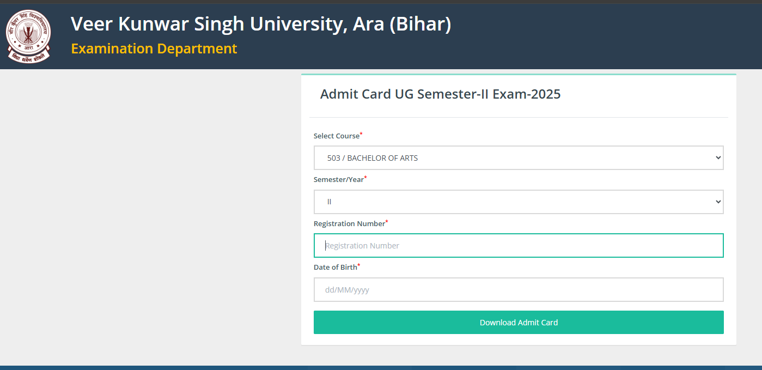The image size is (762, 370).
Task: Click the chevron arrow of the Semester/Year dropdown
Action: click(x=717, y=202)
